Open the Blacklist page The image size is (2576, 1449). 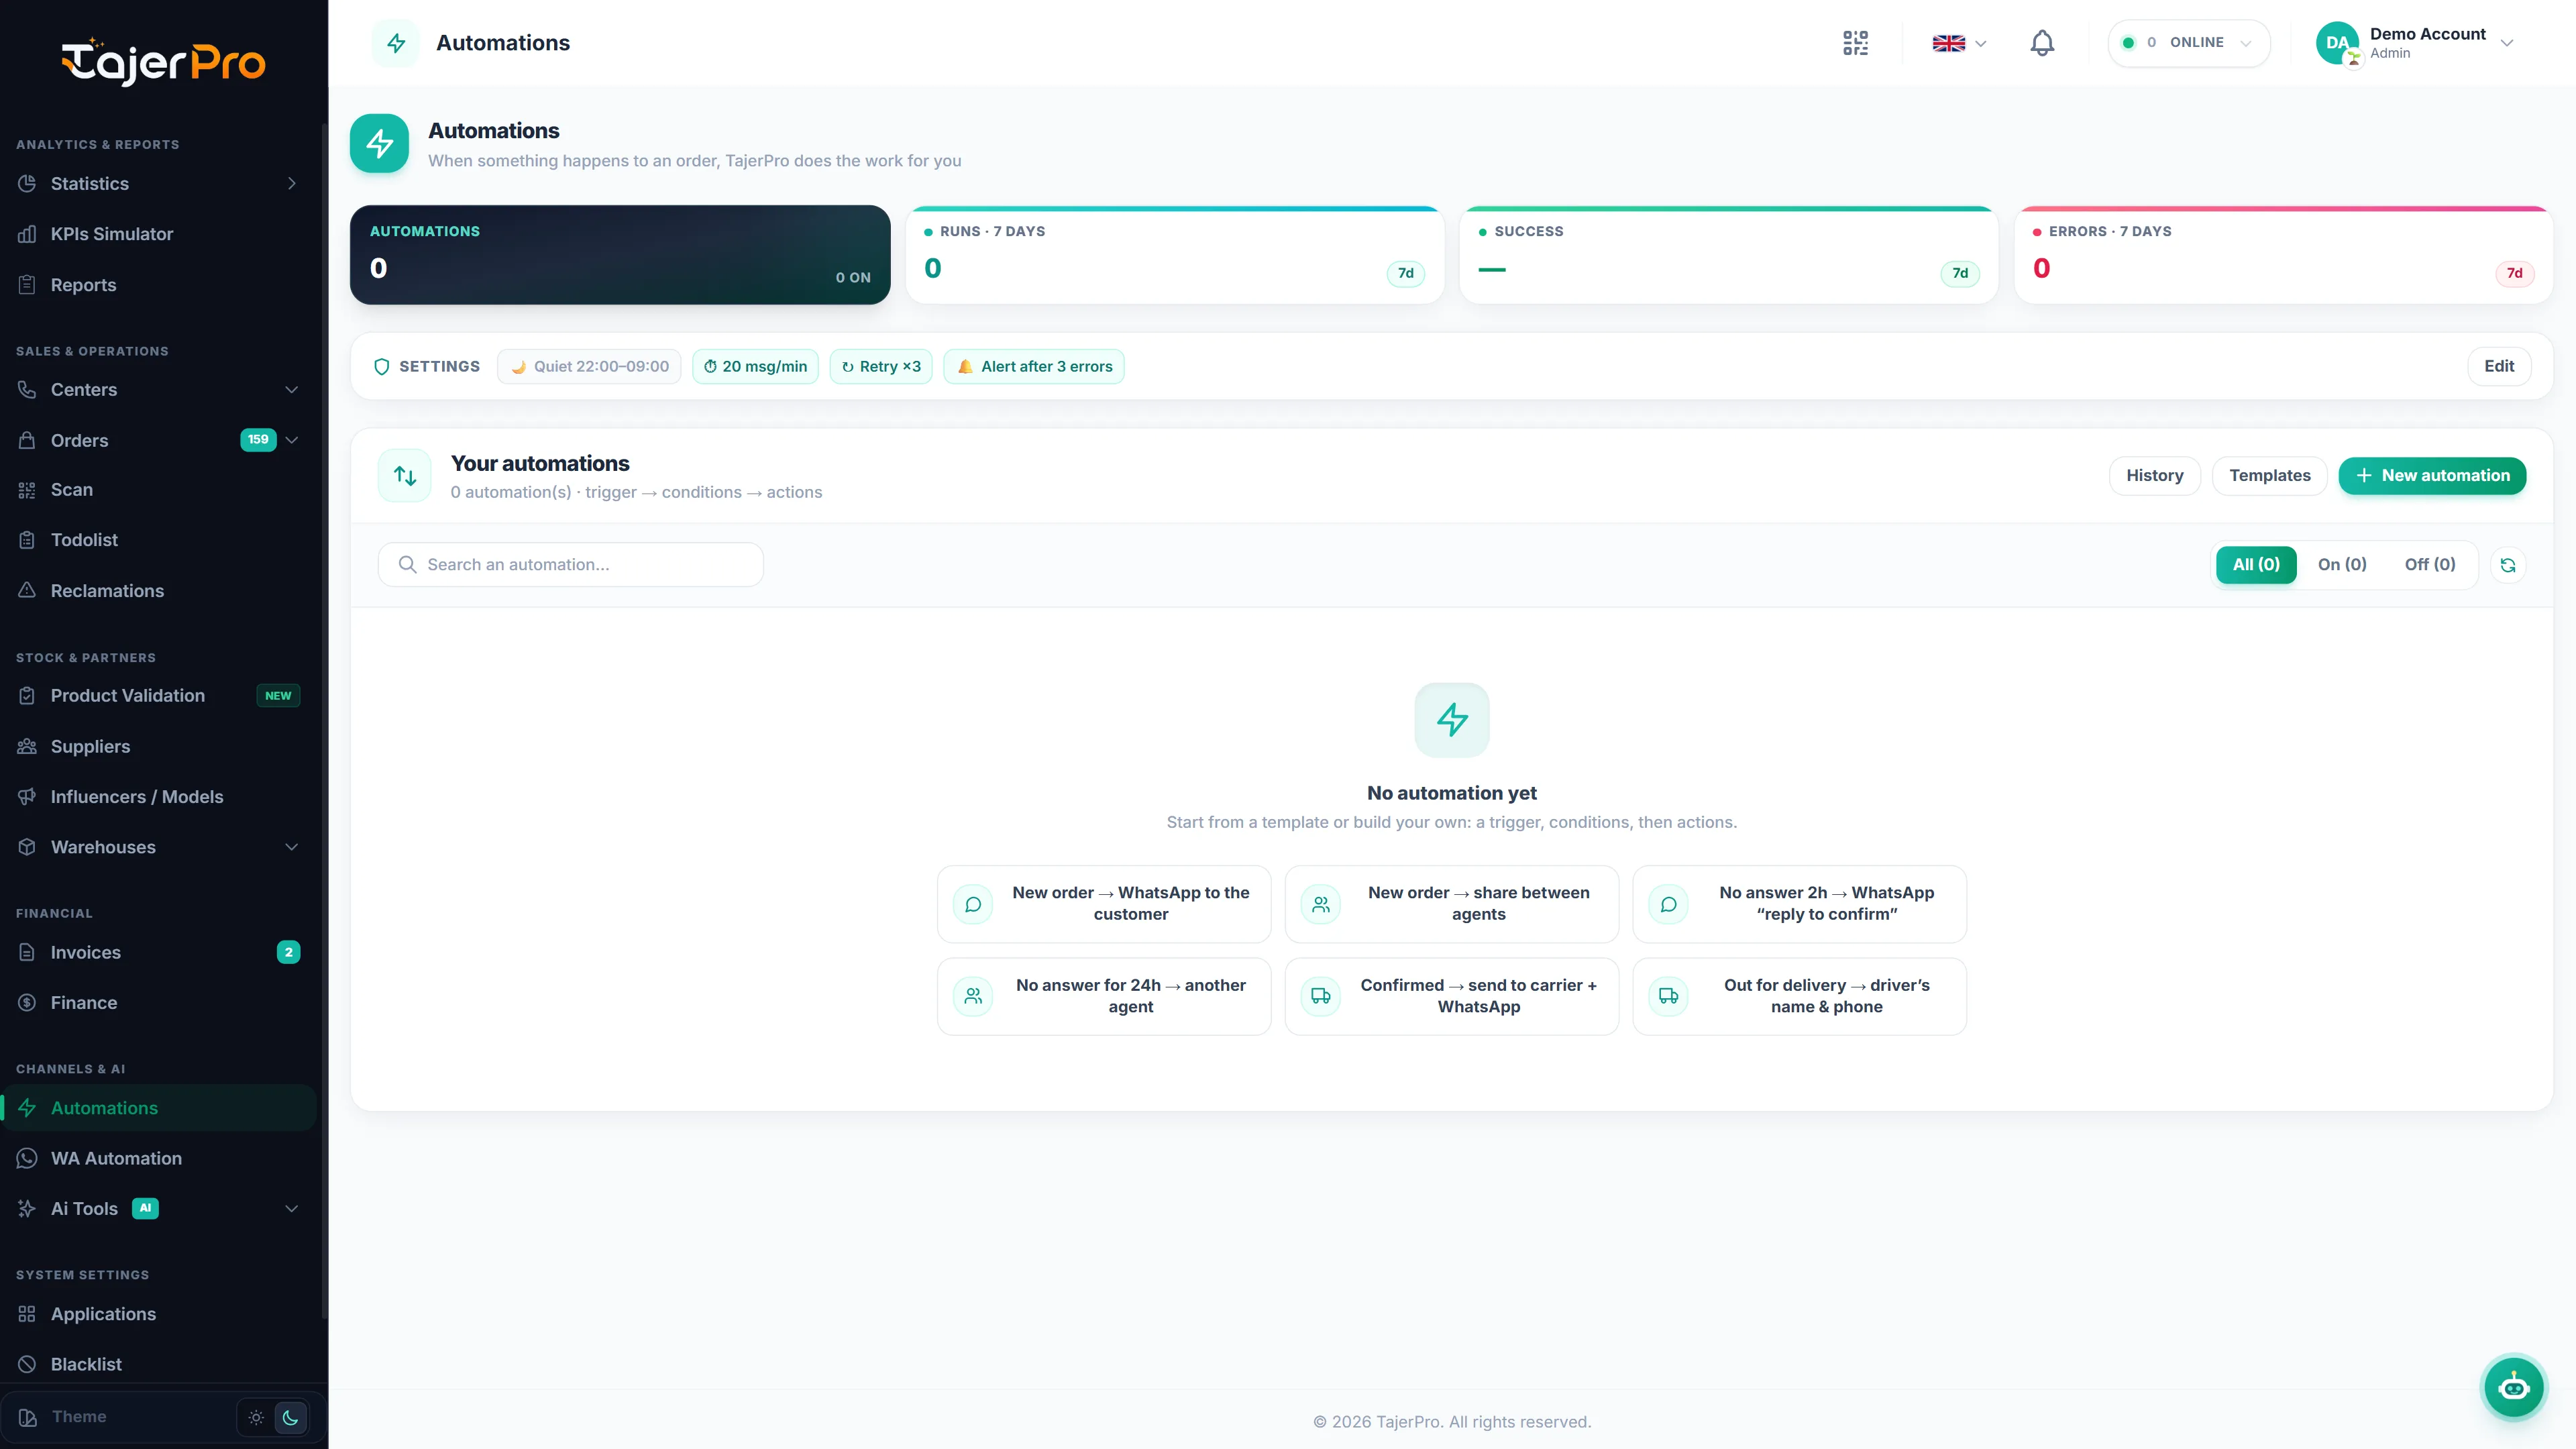[158, 1365]
